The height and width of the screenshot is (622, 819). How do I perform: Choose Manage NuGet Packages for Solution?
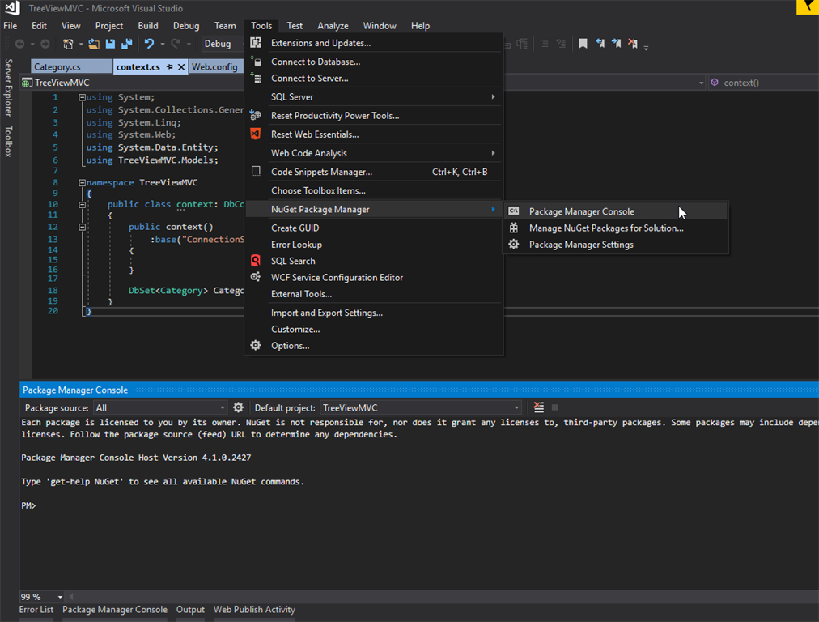[x=605, y=228]
